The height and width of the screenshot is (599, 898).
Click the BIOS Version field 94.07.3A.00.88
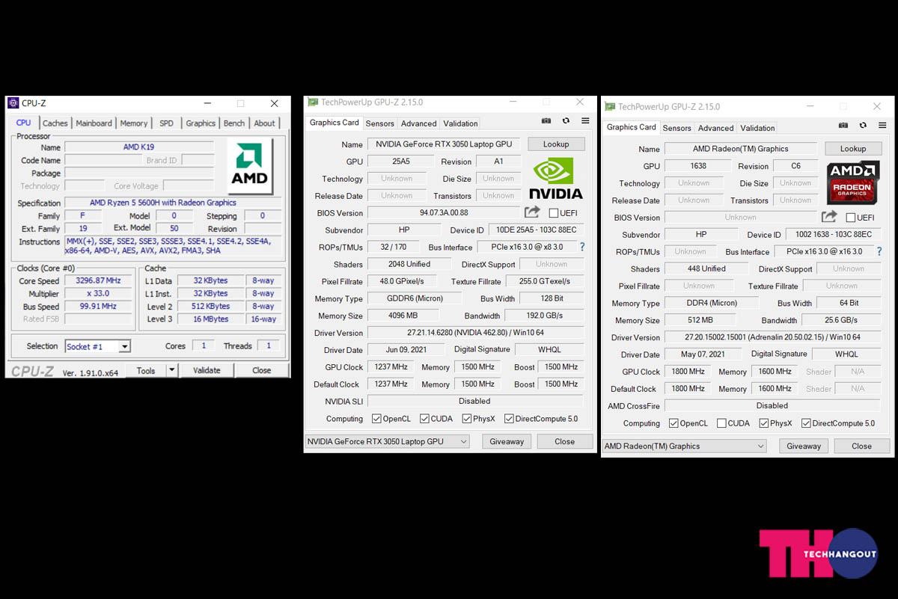pyautogui.click(x=444, y=213)
